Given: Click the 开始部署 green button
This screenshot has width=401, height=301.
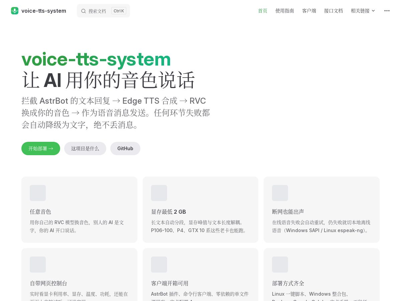Looking at the screenshot, I should click(41, 148).
